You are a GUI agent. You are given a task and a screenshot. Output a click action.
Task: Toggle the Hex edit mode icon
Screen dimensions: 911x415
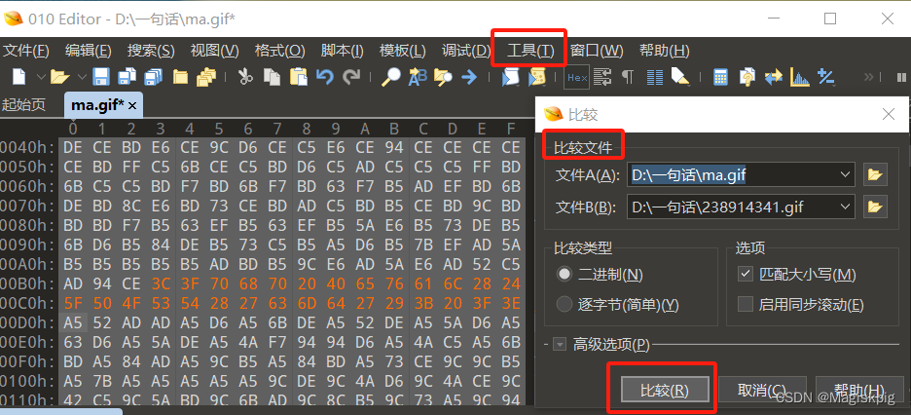(576, 77)
